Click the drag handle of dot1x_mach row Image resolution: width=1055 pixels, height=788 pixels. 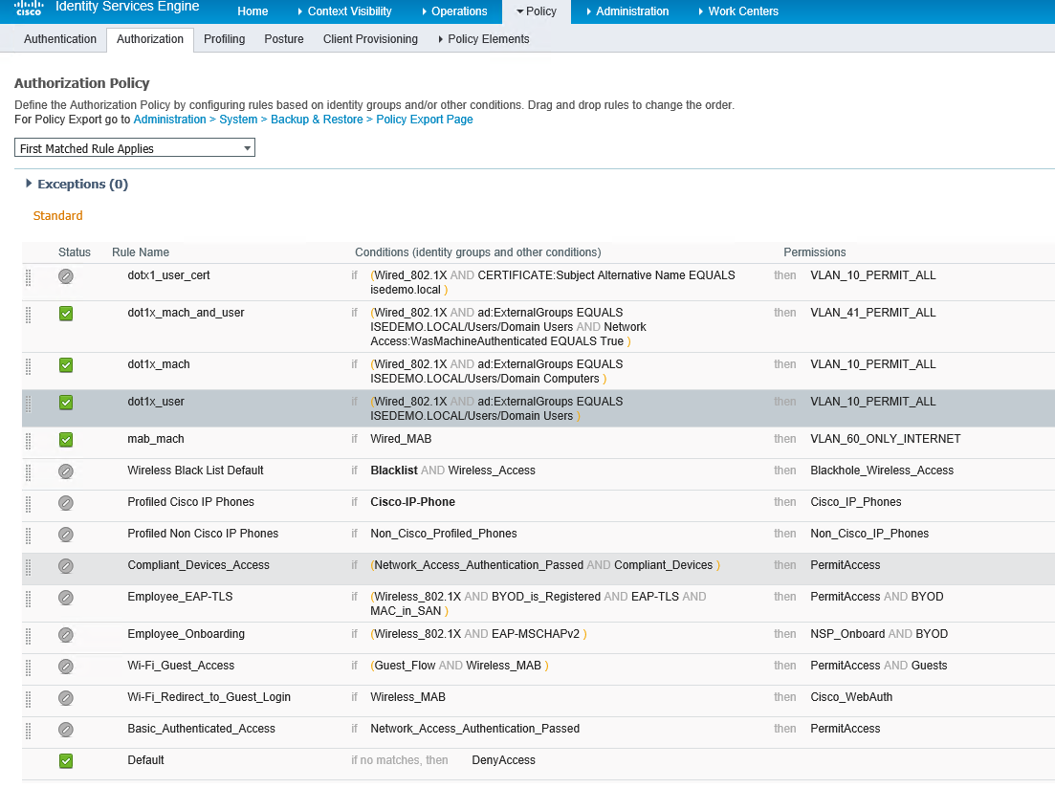pos(29,367)
